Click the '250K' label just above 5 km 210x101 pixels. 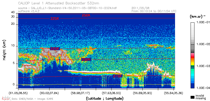pos(86,60)
